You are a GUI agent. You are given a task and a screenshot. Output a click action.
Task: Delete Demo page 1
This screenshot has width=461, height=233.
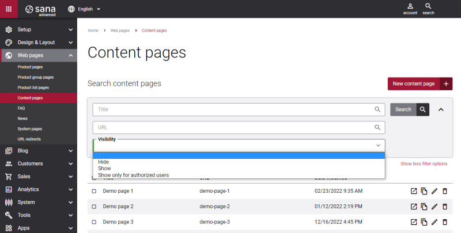click(x=445, y=191)
